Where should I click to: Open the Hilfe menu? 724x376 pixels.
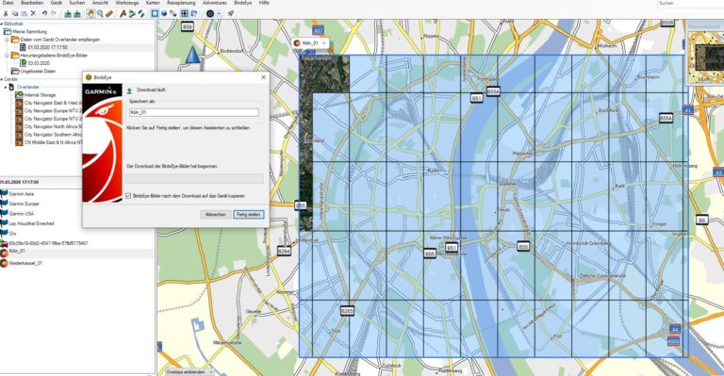click(264, 3)
